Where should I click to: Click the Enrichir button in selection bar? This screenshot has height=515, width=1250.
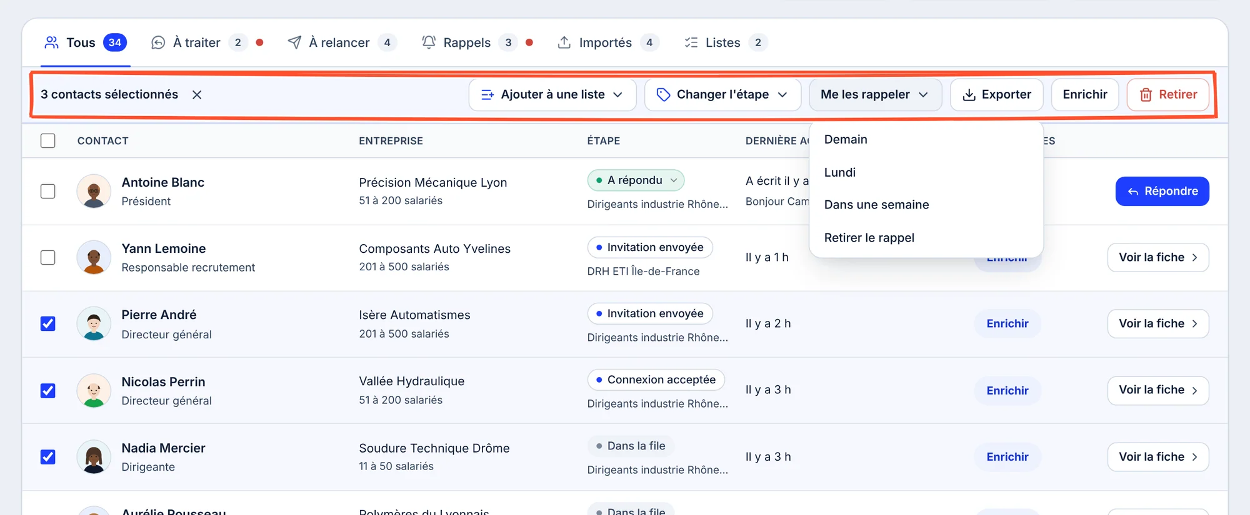click(x=1085, y=95)
